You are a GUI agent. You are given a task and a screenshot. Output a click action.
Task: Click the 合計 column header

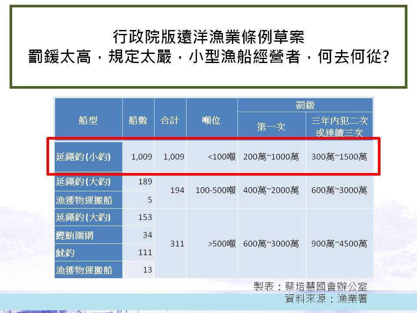coord(170,120)
